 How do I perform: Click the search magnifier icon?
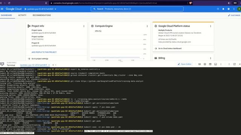pos(95,9)
